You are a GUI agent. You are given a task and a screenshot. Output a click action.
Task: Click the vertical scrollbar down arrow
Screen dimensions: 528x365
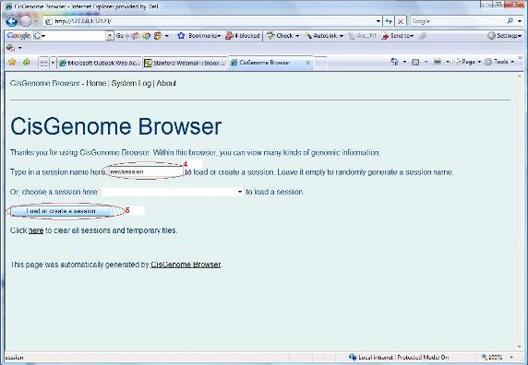(519, 347)
